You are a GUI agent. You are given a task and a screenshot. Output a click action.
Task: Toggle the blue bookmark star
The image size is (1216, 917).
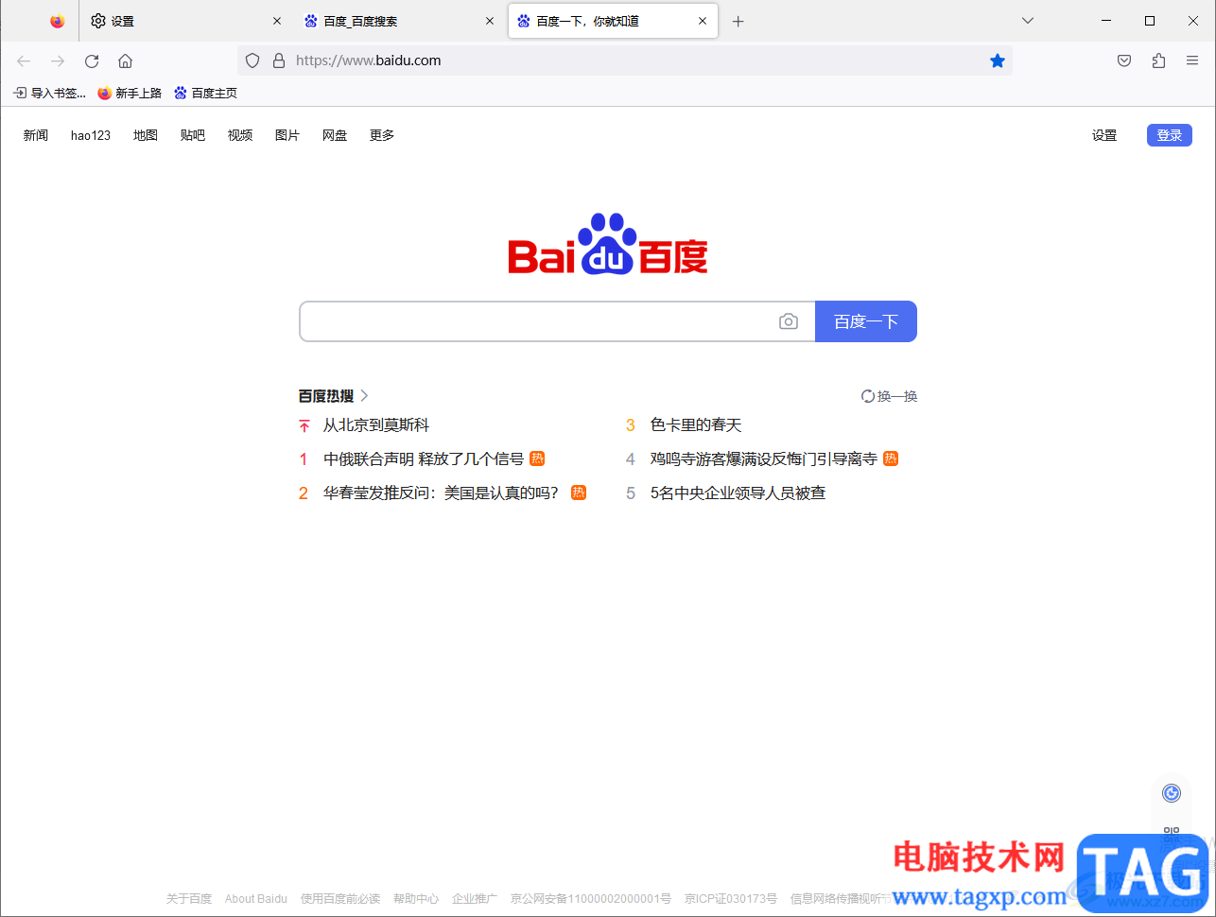998,61
